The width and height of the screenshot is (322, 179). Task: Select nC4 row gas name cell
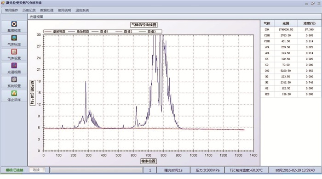[x=267, y=53]
